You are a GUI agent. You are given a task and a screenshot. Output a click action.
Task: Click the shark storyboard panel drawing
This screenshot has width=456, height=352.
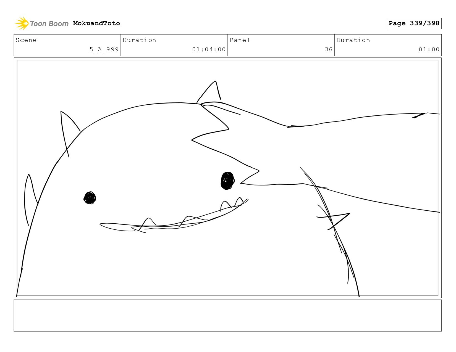click(x=228, y=178)
